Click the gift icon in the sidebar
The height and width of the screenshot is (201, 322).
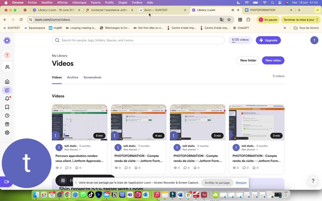click(7, 124)
